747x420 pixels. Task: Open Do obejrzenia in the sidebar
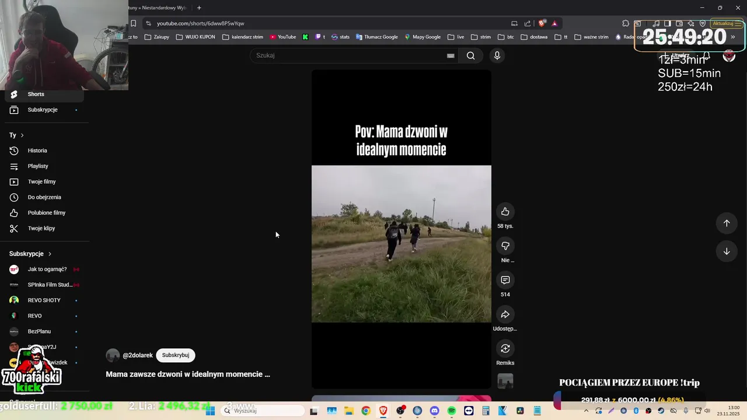pyautogui.click(x=44, y=197)
